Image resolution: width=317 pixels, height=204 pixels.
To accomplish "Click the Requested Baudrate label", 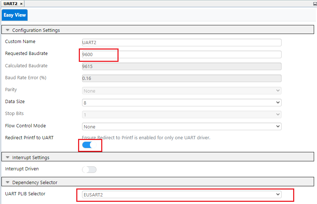I will pos(26,54).
